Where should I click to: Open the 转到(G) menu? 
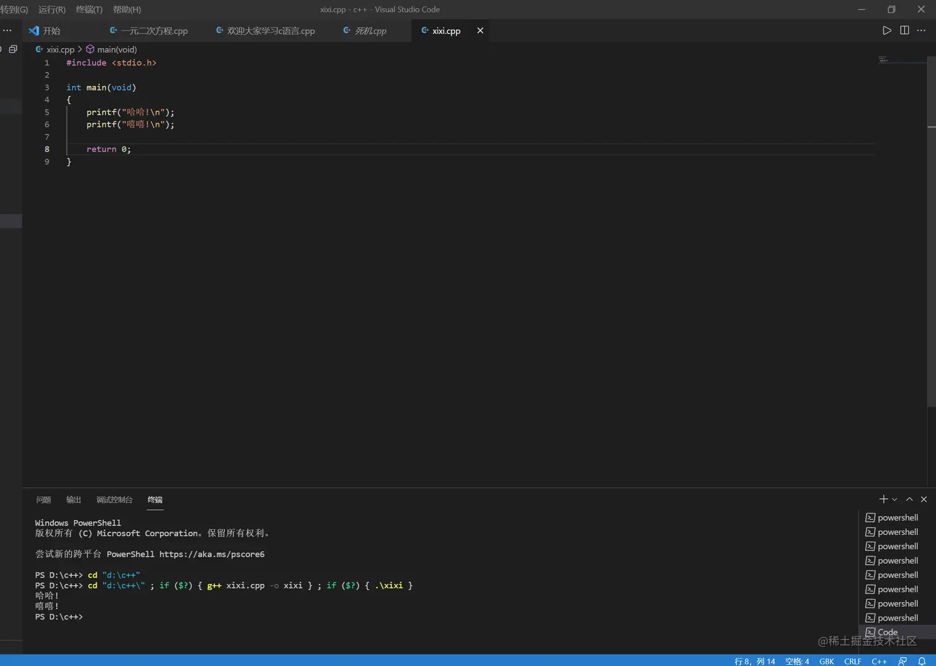pos(14,9)
